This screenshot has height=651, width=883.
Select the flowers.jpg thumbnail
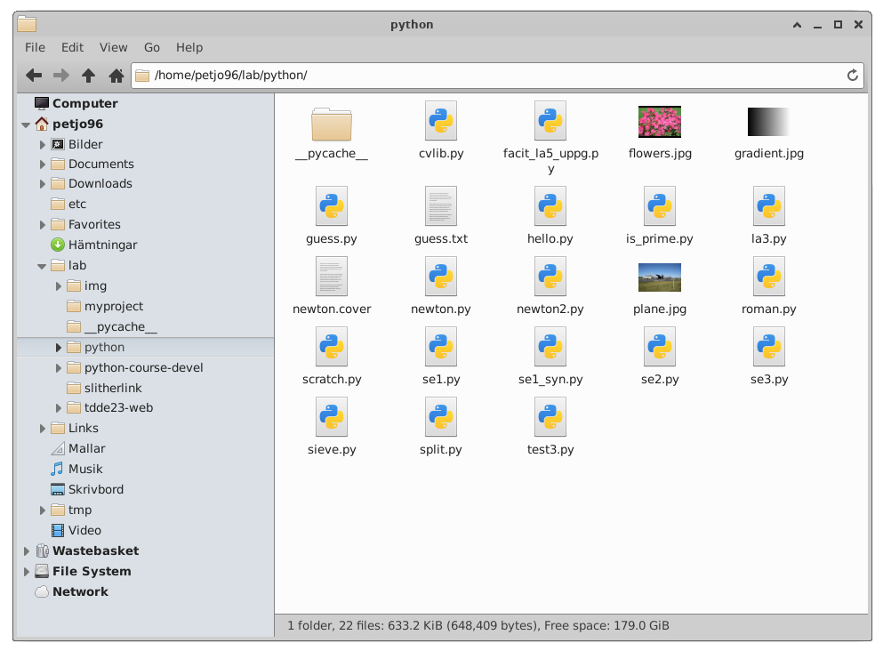660,122
